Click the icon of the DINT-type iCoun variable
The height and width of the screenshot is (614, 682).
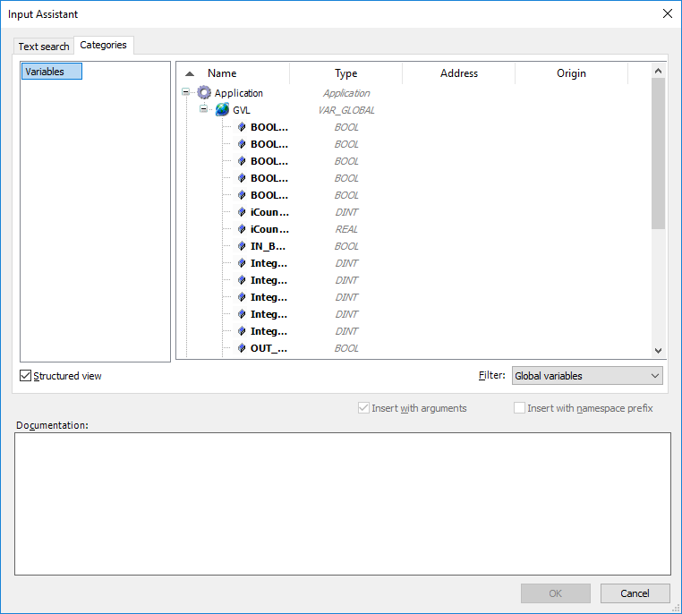tap(242, 212)
